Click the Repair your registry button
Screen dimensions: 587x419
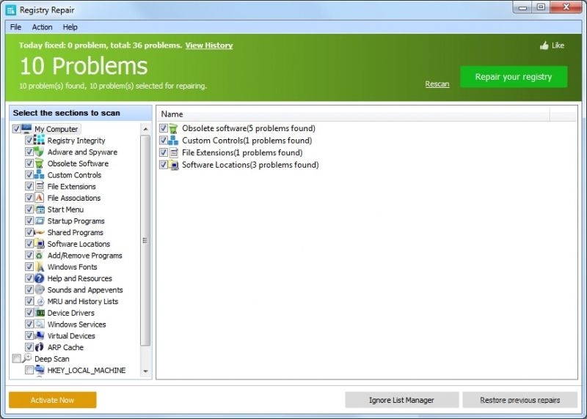[x=513, y=77]
